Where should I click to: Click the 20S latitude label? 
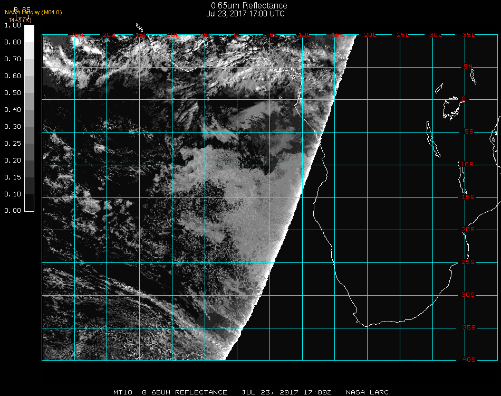click(468, 230)
